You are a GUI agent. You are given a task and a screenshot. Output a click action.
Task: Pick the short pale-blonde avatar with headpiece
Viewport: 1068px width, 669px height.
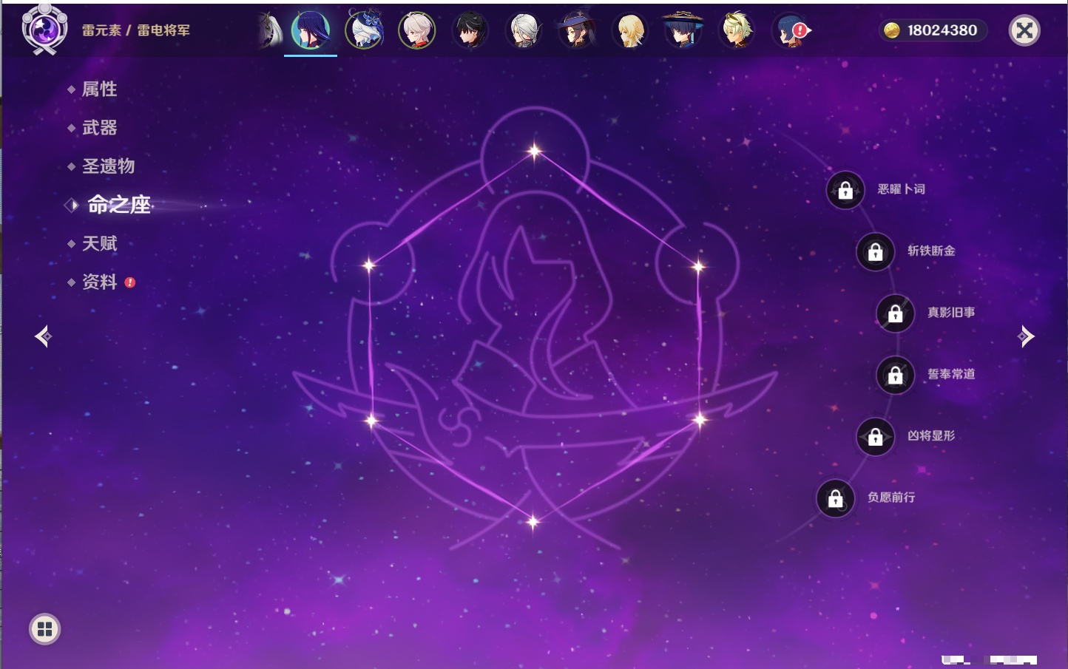pyautogui.click(x=737, y=30)
